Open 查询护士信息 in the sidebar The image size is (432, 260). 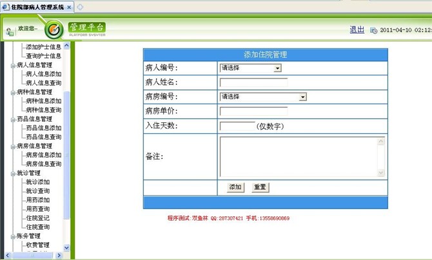tap(44, 56)
